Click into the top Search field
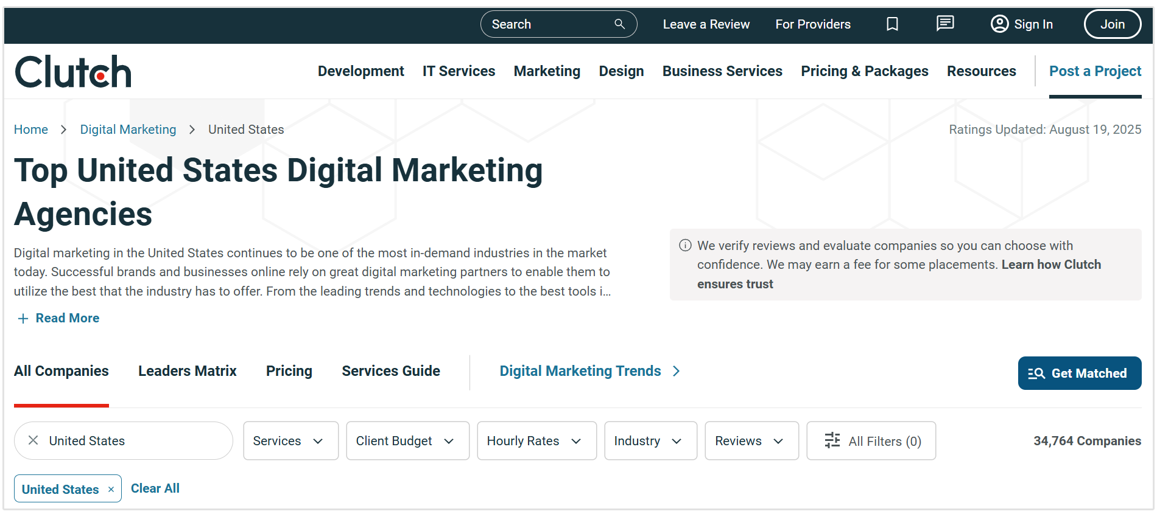1157x517 pixels. tap(548, 24)
